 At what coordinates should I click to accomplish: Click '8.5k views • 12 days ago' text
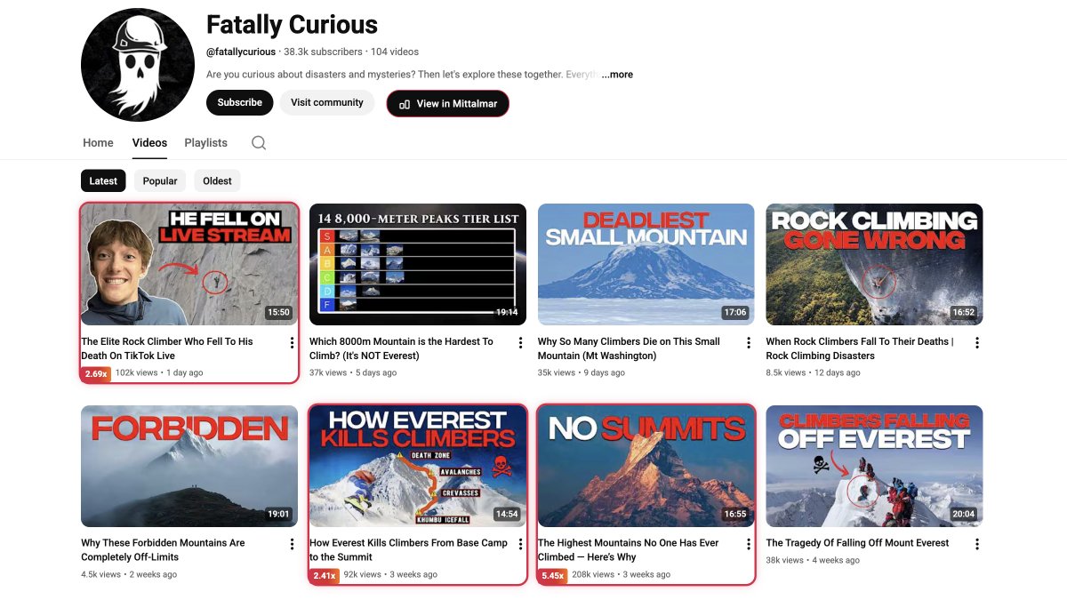pyautogui.click(x=814, y=373)
